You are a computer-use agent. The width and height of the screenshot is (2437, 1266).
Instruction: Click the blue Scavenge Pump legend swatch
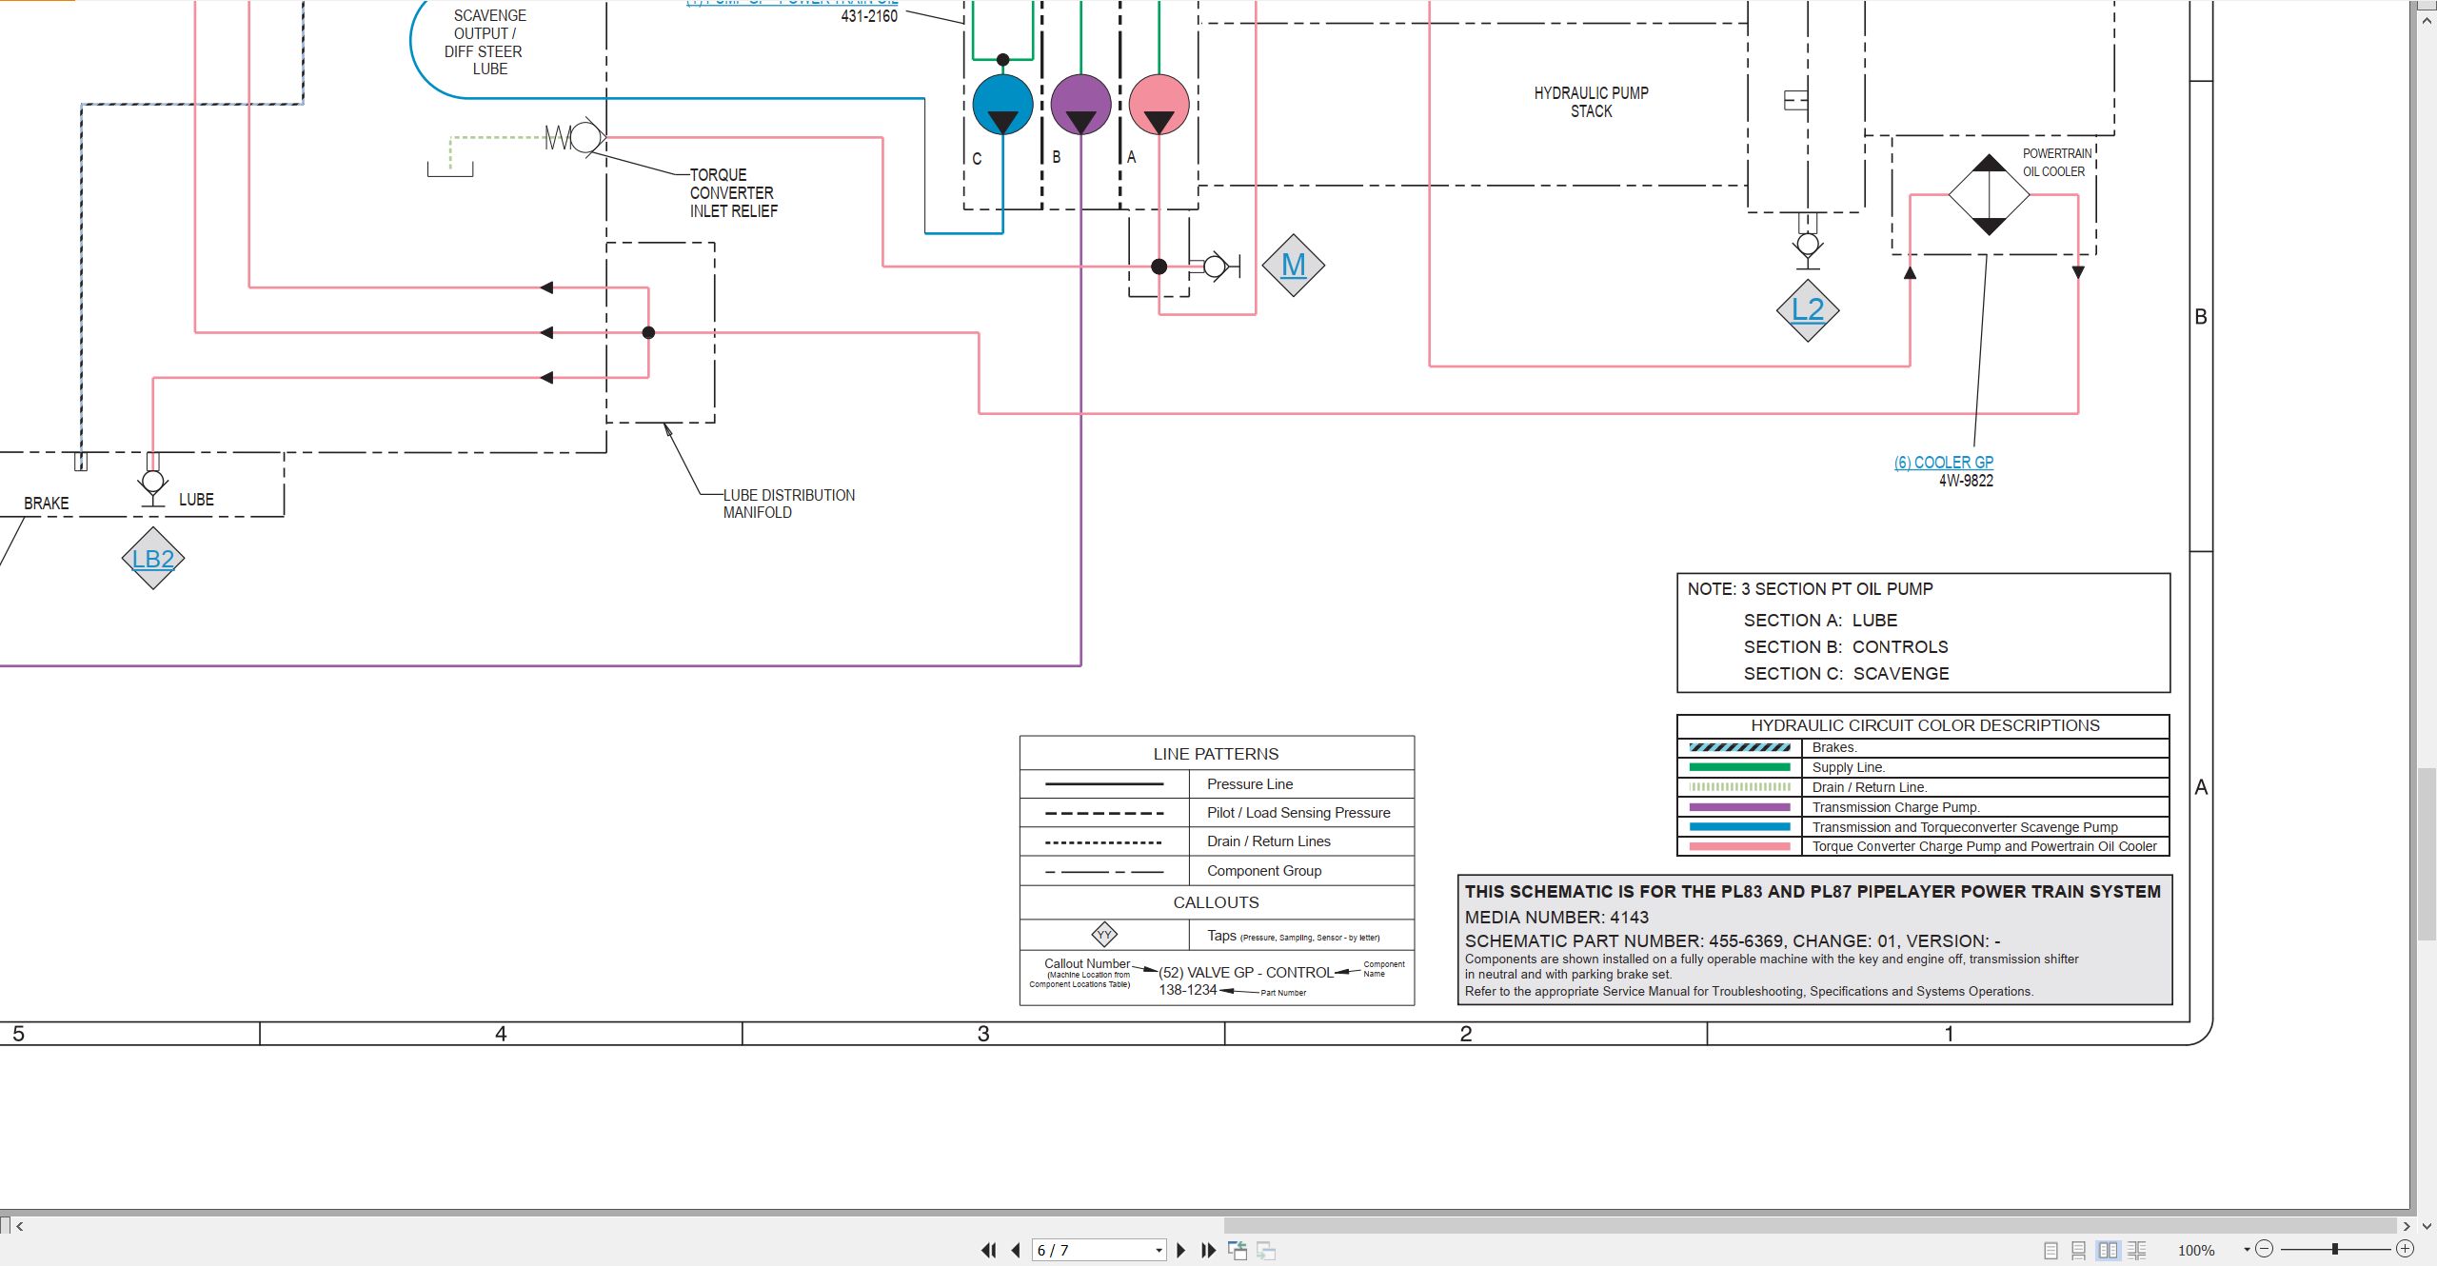(1739, 827)
